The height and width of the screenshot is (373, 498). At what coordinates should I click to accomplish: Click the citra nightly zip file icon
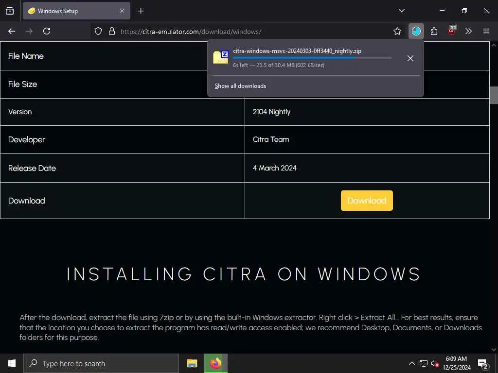(221, 57)
